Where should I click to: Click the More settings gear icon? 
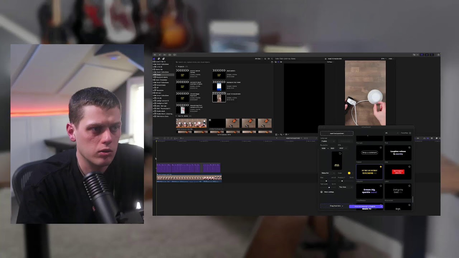tap(321, 192)
